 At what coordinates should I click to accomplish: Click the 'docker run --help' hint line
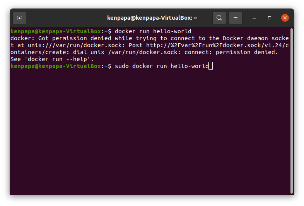point(52,59)
